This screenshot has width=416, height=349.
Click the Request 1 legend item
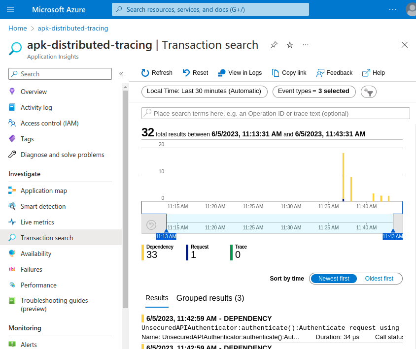click(197, 253)
